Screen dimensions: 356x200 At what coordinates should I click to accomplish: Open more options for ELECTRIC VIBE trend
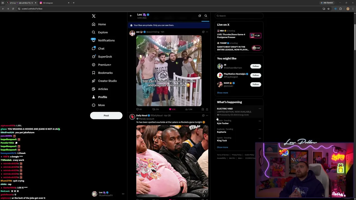(x=260, y=109)
